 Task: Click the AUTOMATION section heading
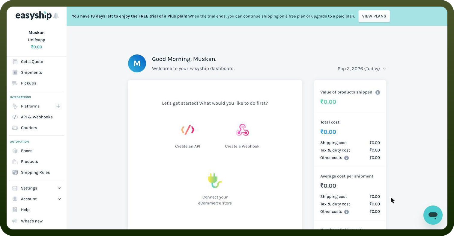click(x=19, y=142)
